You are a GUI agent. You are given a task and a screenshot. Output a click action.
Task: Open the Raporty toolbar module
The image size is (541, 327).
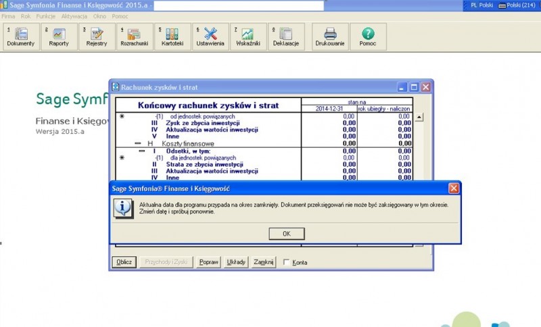[59, 37]
